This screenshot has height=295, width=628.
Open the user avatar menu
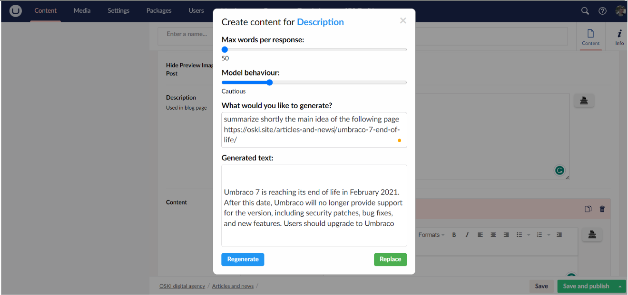tap(620, 11)
